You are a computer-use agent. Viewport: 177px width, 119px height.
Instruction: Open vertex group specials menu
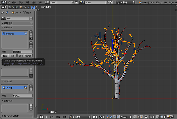coord(31,39)
